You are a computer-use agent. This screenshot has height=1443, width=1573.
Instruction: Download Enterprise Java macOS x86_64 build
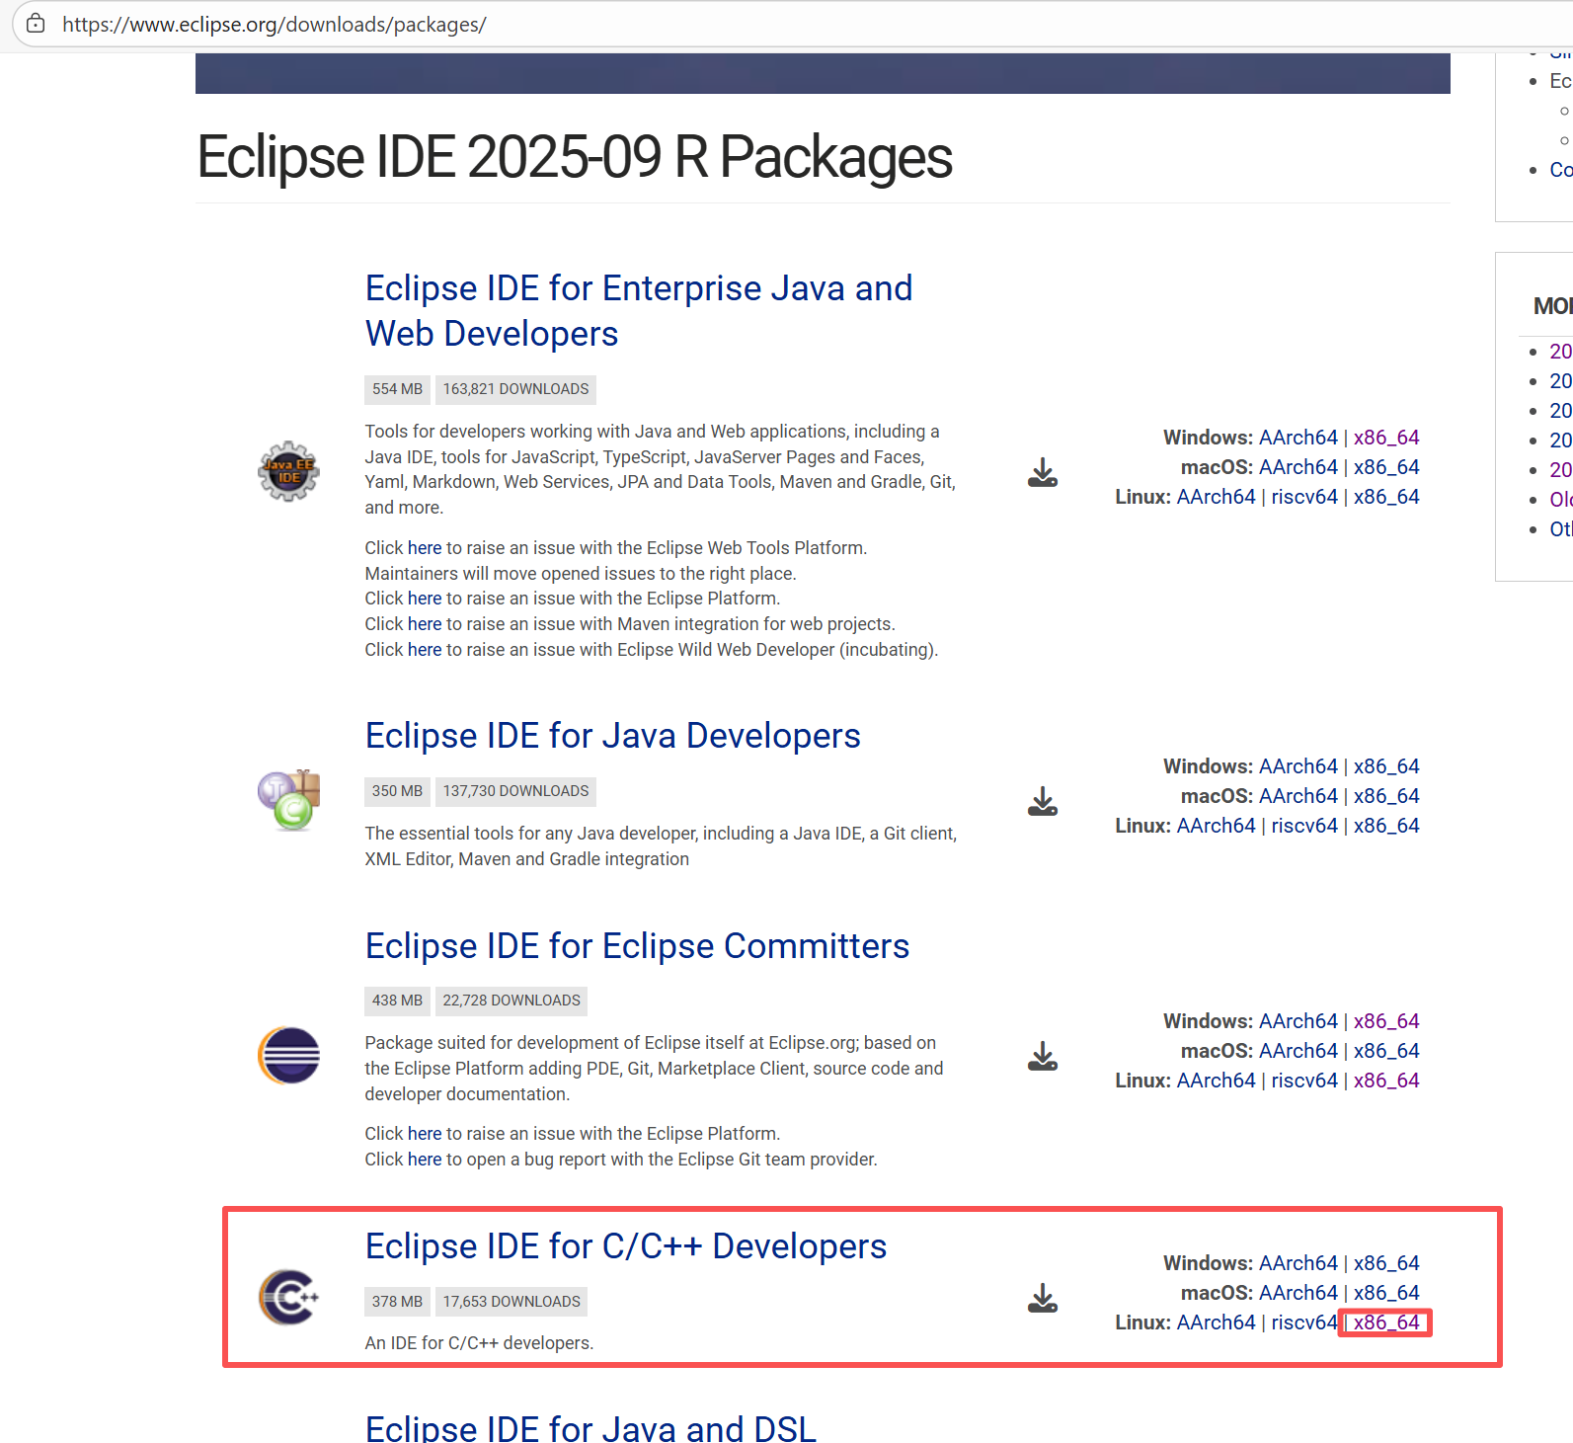click(1386, 467)
